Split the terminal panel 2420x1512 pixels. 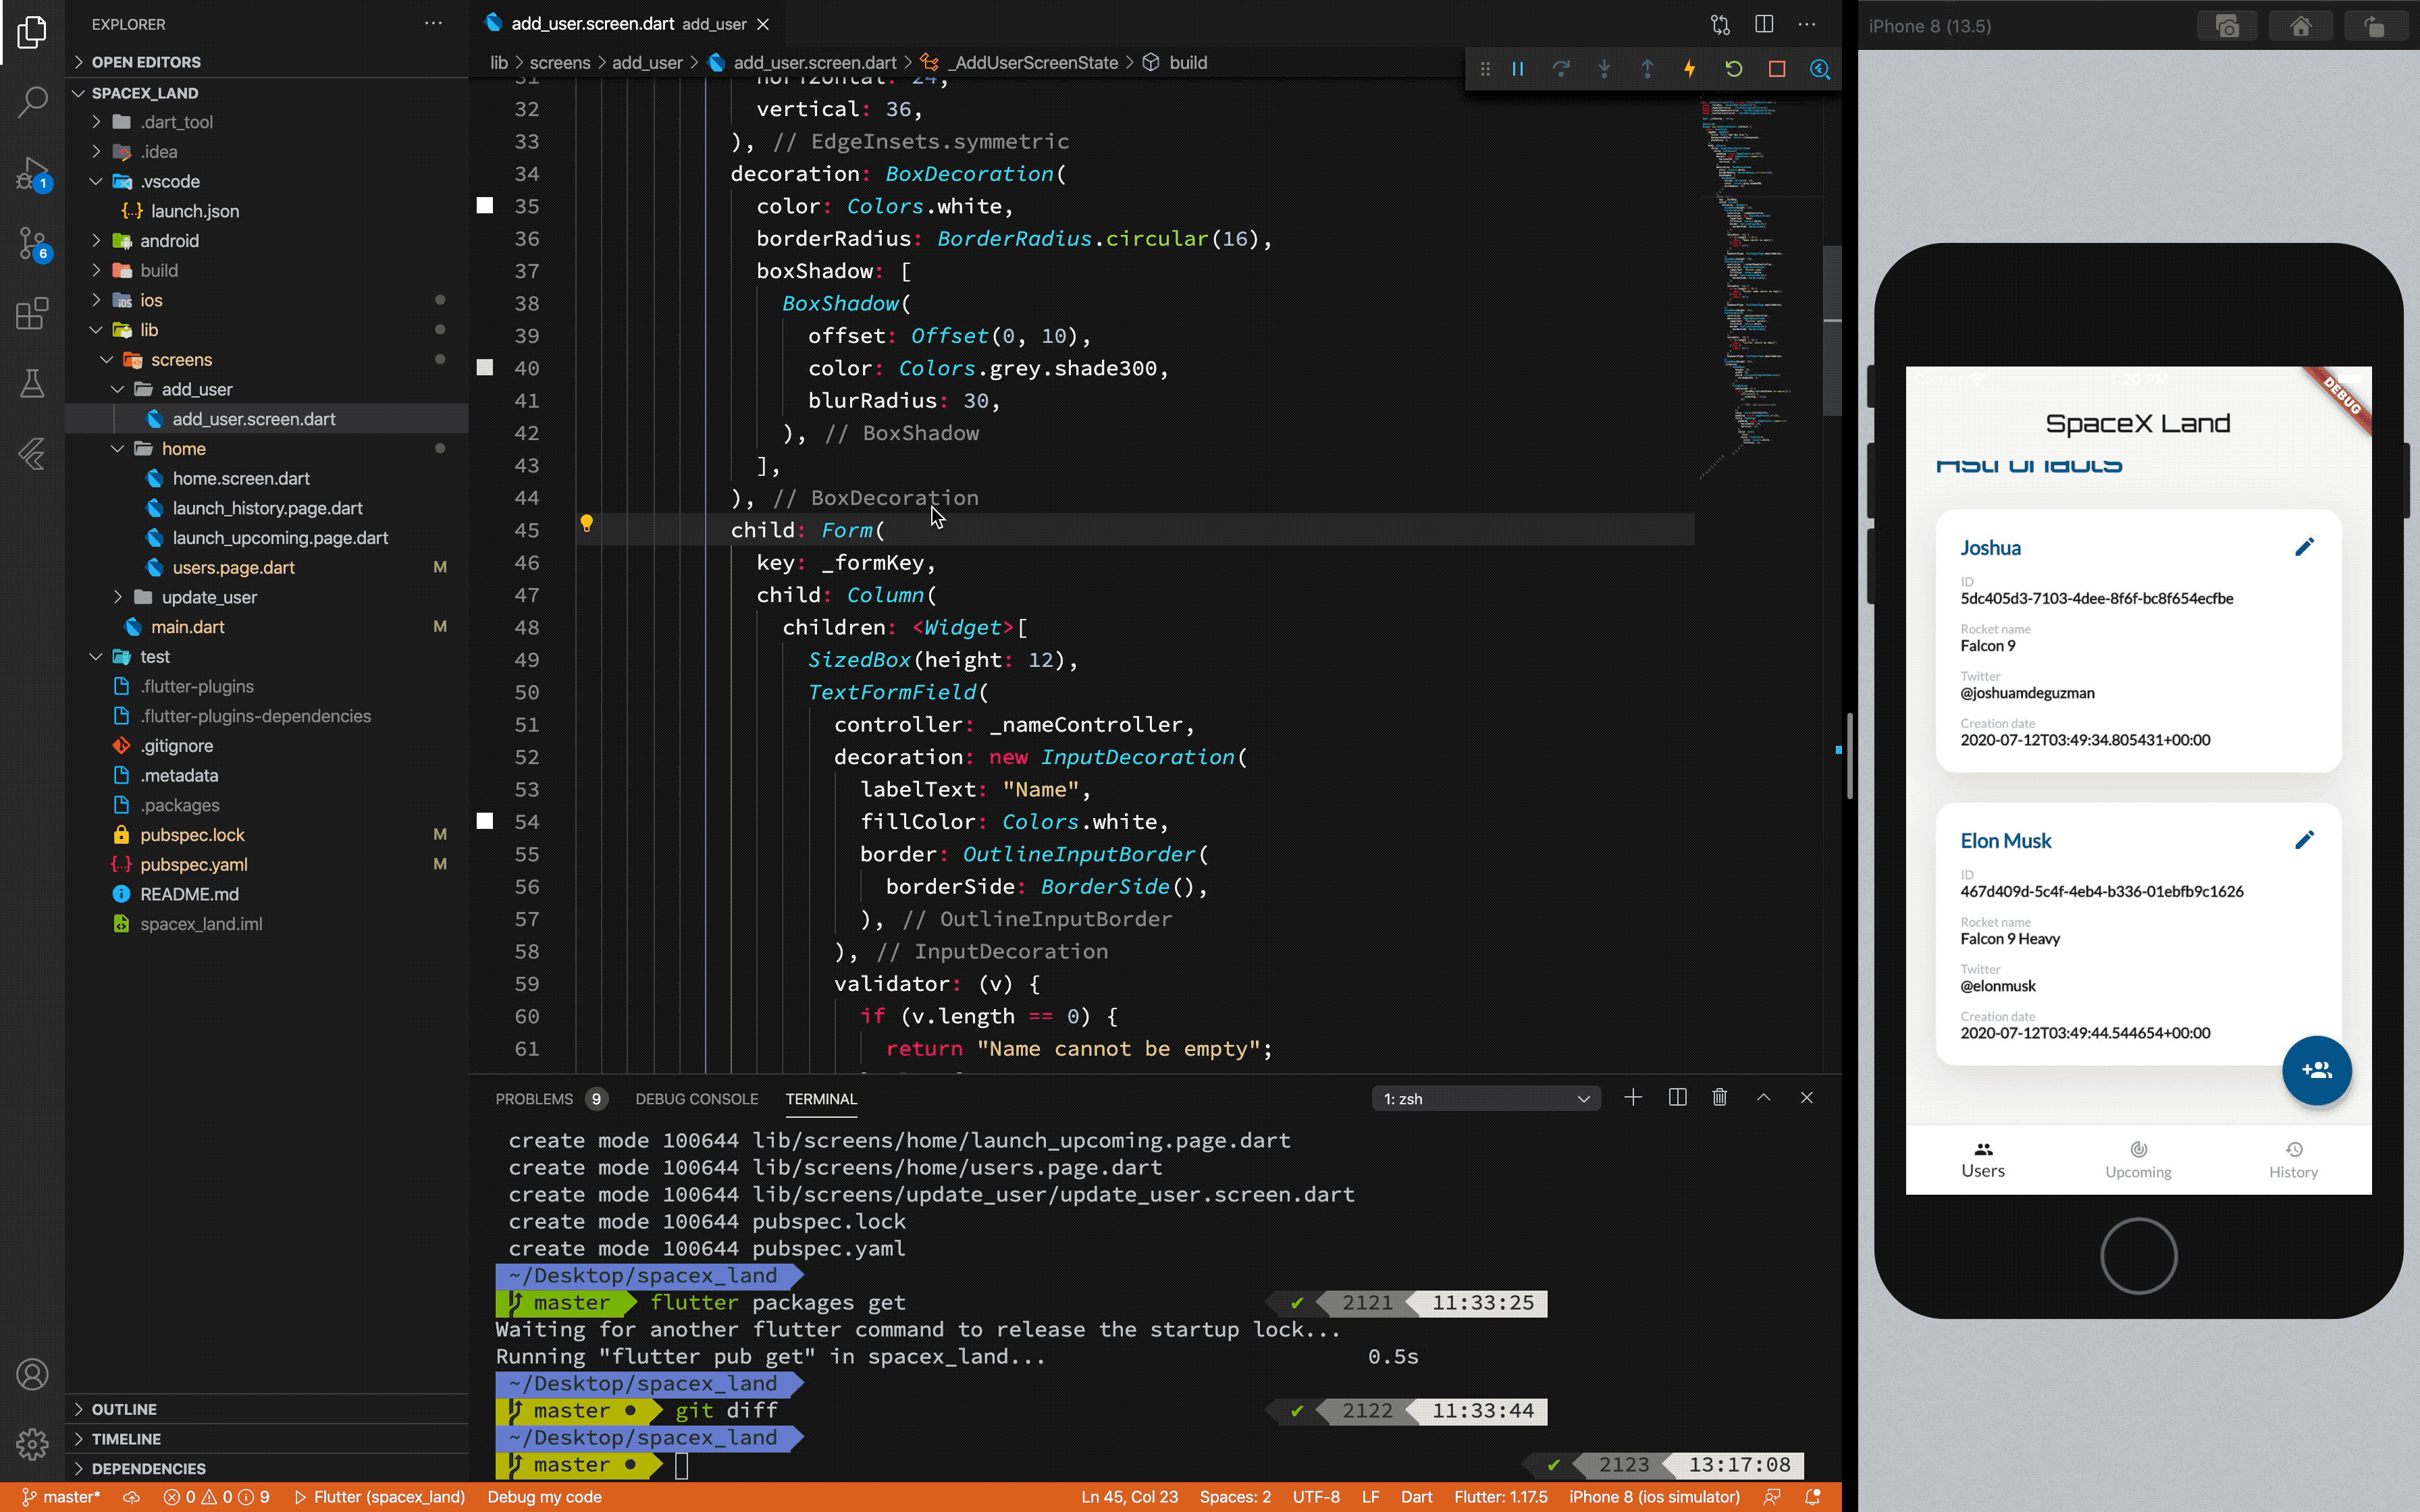1678,1098
